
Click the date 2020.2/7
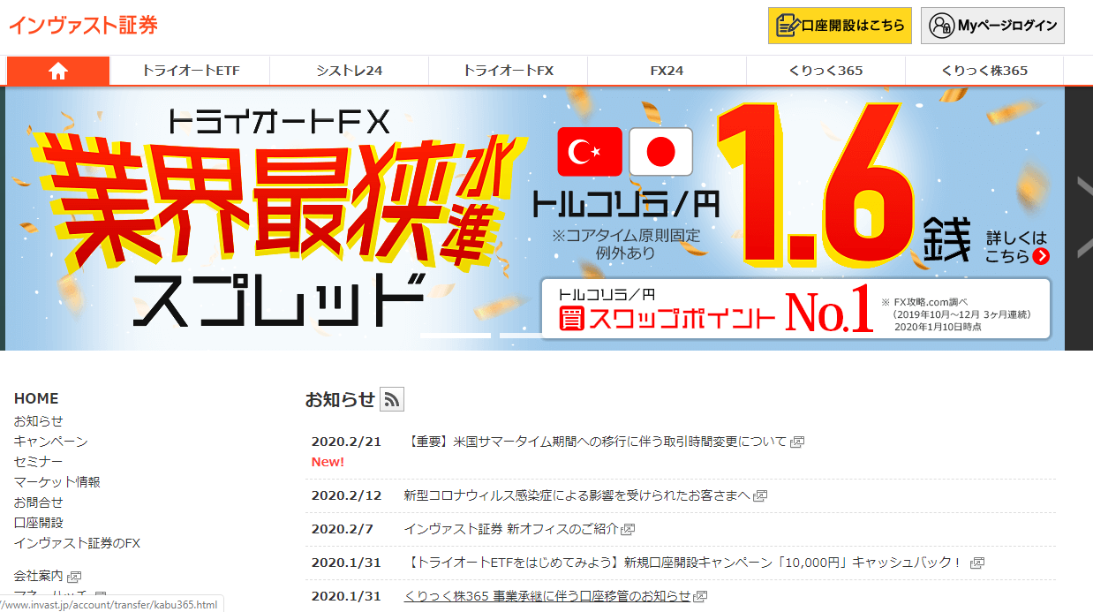click(343, 529)
